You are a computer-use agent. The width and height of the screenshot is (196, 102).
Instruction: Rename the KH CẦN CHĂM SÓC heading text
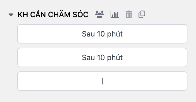pos(53,14)
